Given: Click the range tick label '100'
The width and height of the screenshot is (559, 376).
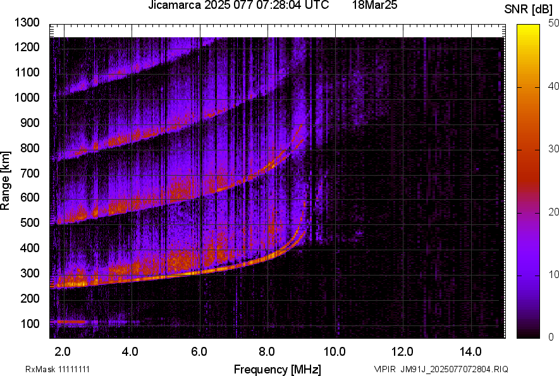Looking at the screenshot, I should point(30,324).
